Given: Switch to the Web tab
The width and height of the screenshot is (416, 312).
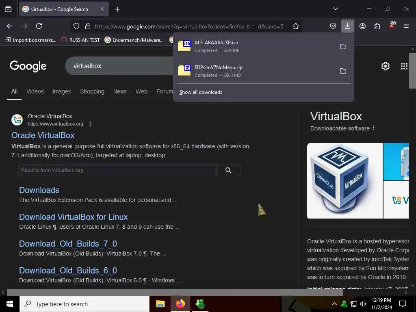Looking at the screenshot, I should coord(141,91).
